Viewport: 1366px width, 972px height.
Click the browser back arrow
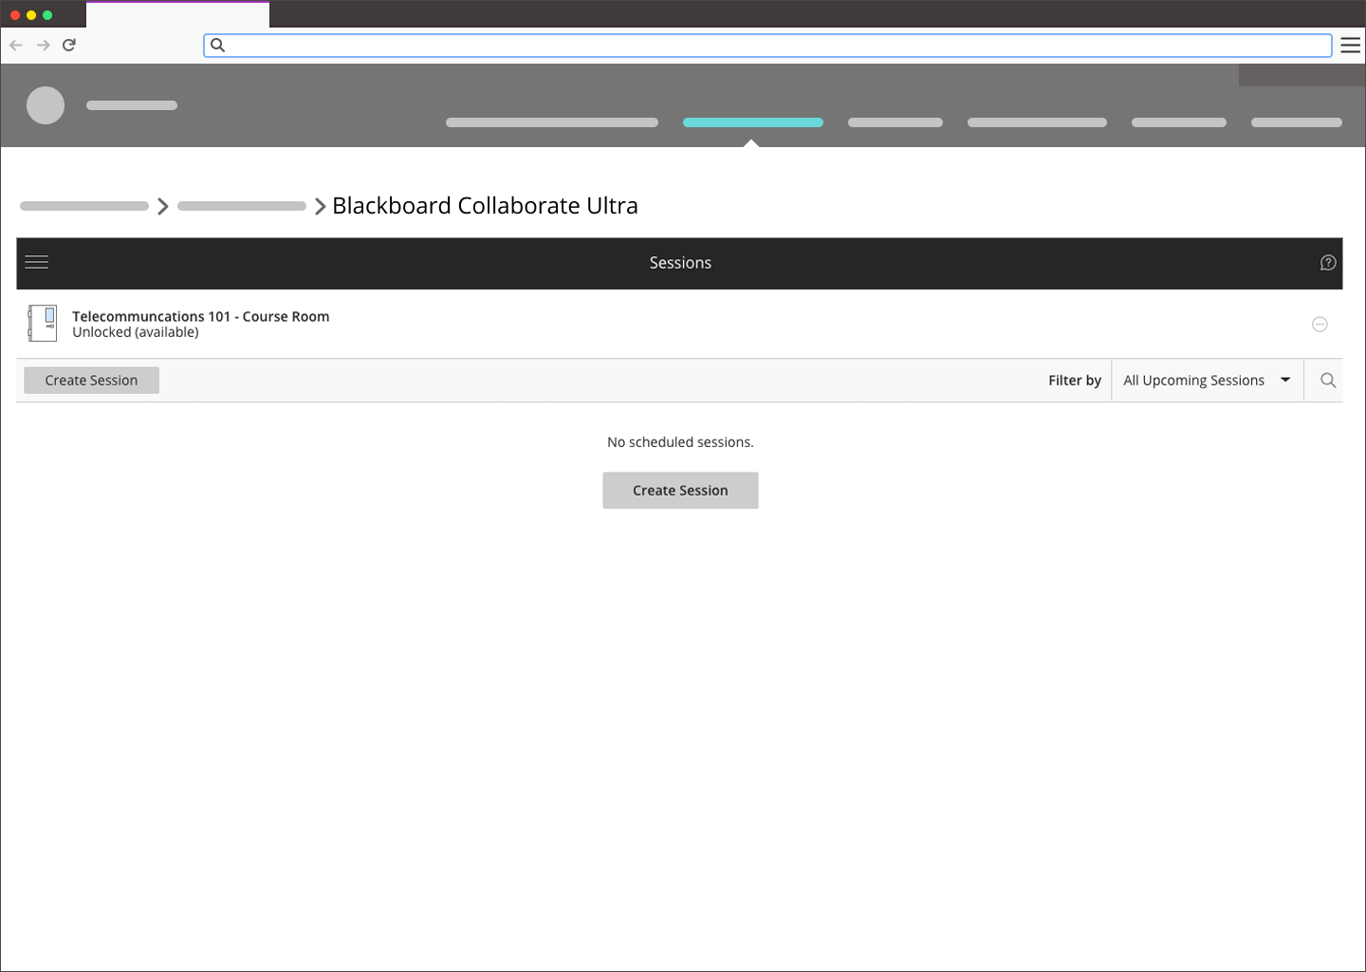pyautogui.click(x=16, y=45)
